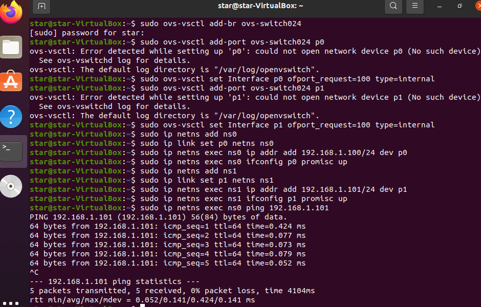Open the Help icon in the dock
The height and width of the screenshot is (307, 481).
click(11, 117)
